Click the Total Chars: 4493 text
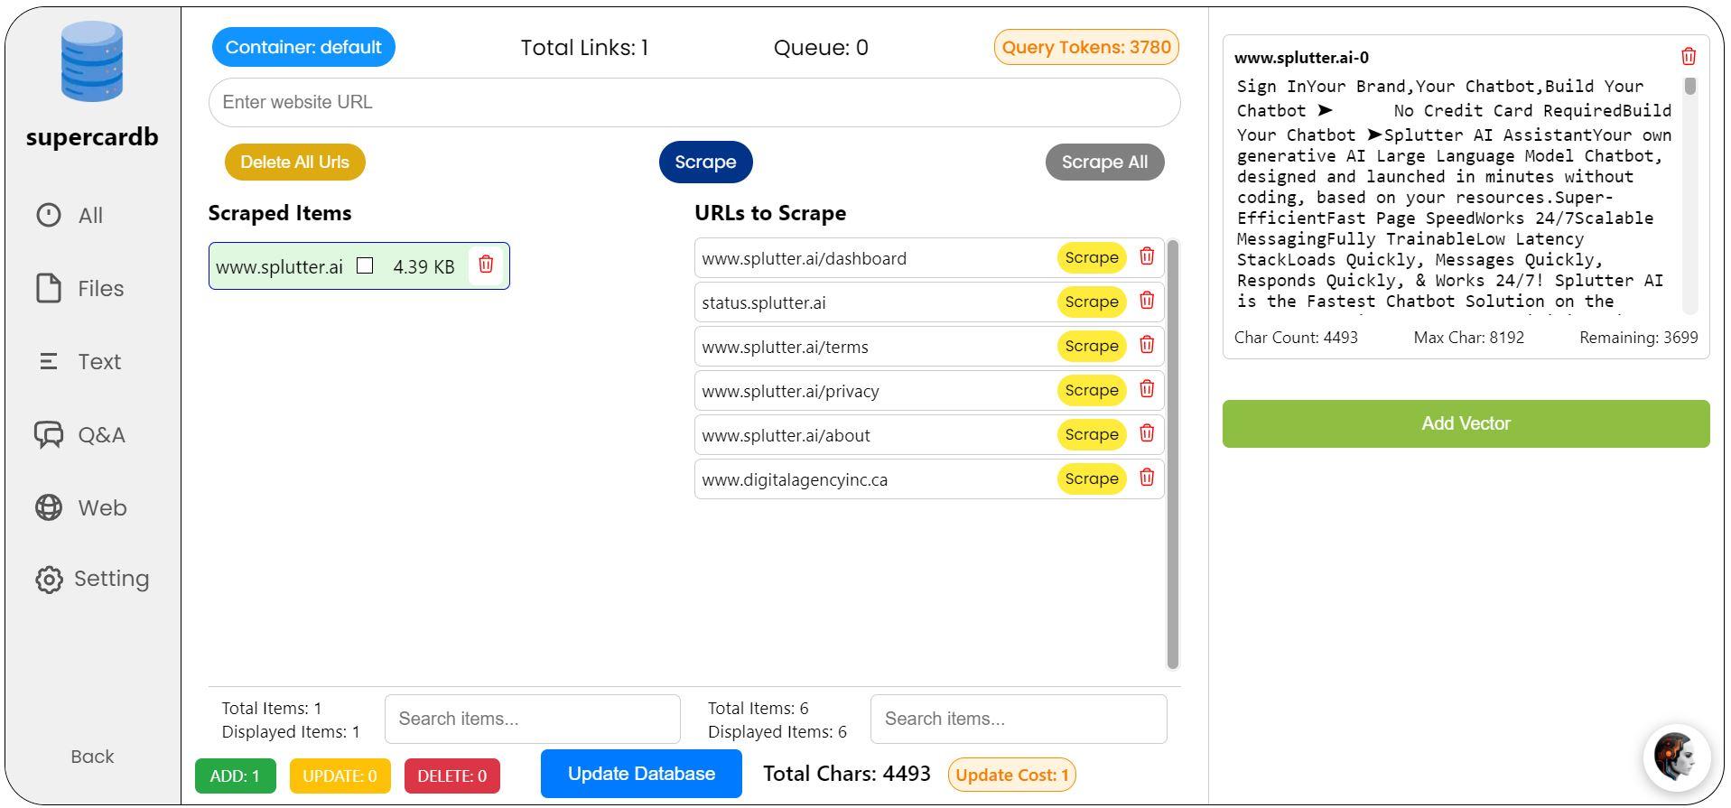Image resolution: width=1731 pixels, height=808 pixels. pyautogui.click(x=847, y=774)
